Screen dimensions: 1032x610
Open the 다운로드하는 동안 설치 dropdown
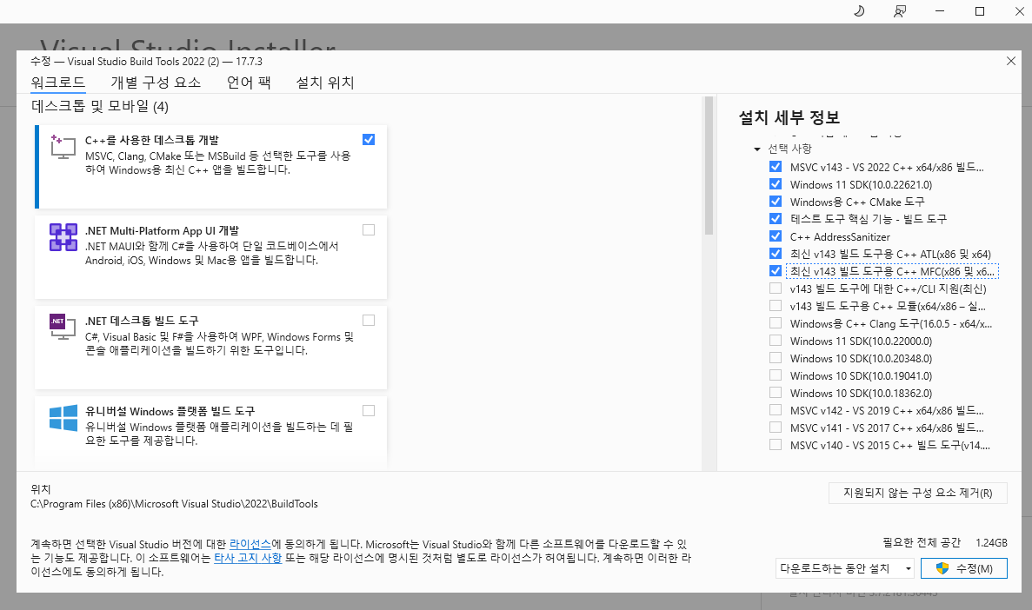pos(844,568)
